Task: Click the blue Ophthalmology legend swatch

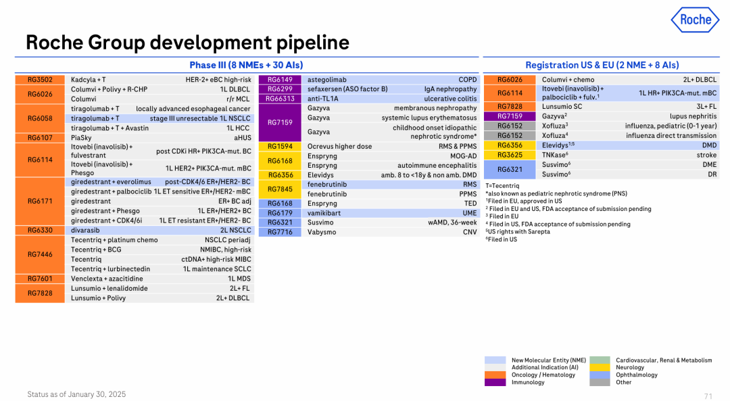Action: tap(600, 375)
